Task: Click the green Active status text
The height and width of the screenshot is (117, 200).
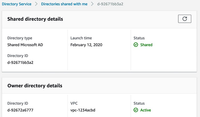Action: (x=145, y=110)
